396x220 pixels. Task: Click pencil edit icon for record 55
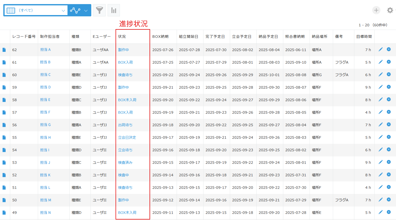tap(381, 137)
